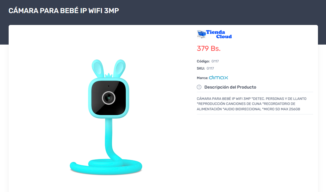
Task: Click the product description paragraph text
Action: pyautogui.click(x=252, y=104)
